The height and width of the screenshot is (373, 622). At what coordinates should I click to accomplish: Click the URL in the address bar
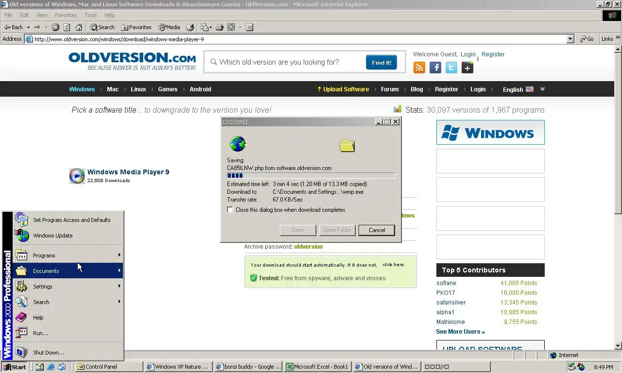click(119, 39)
